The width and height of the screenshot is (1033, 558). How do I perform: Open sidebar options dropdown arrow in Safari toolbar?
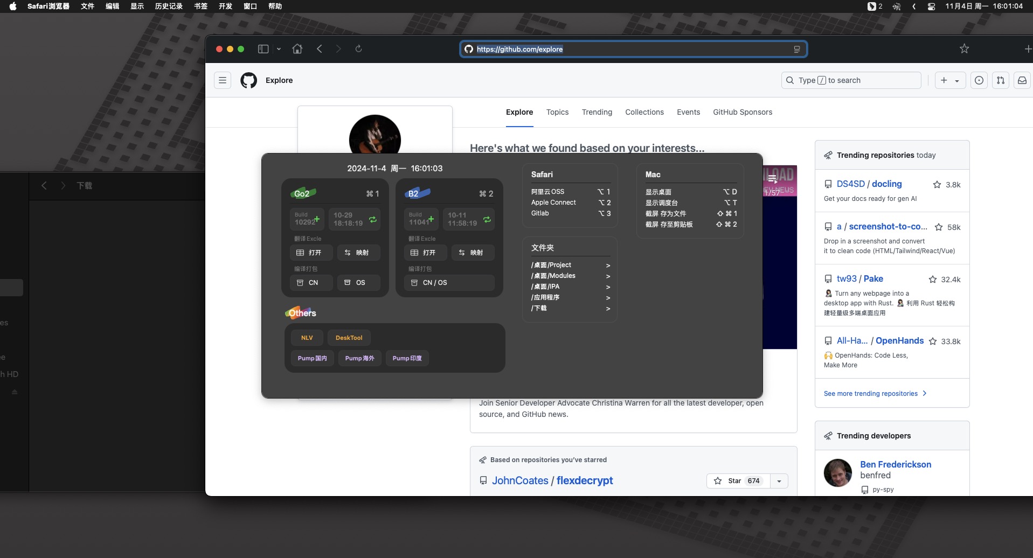tap(279, 49)
